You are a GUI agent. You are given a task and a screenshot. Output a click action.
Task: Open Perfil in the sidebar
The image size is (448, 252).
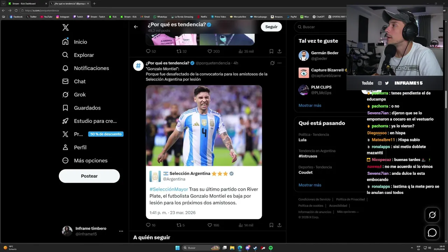point(74,147)
